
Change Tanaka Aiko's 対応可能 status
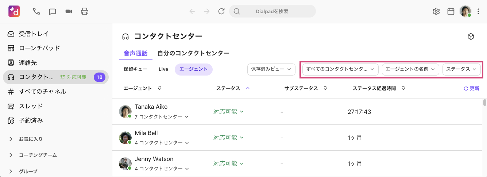click(x=228, y=112)
